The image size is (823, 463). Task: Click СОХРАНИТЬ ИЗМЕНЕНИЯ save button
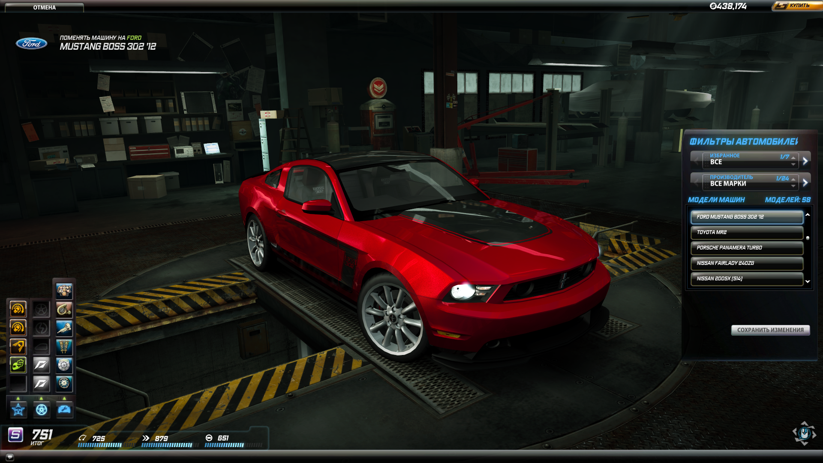coord(770,330)
